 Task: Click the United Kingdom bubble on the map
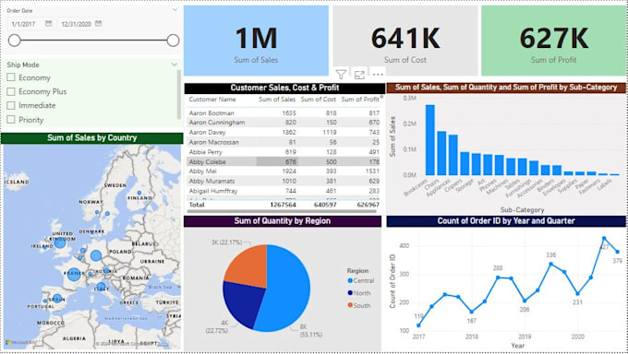60,242
